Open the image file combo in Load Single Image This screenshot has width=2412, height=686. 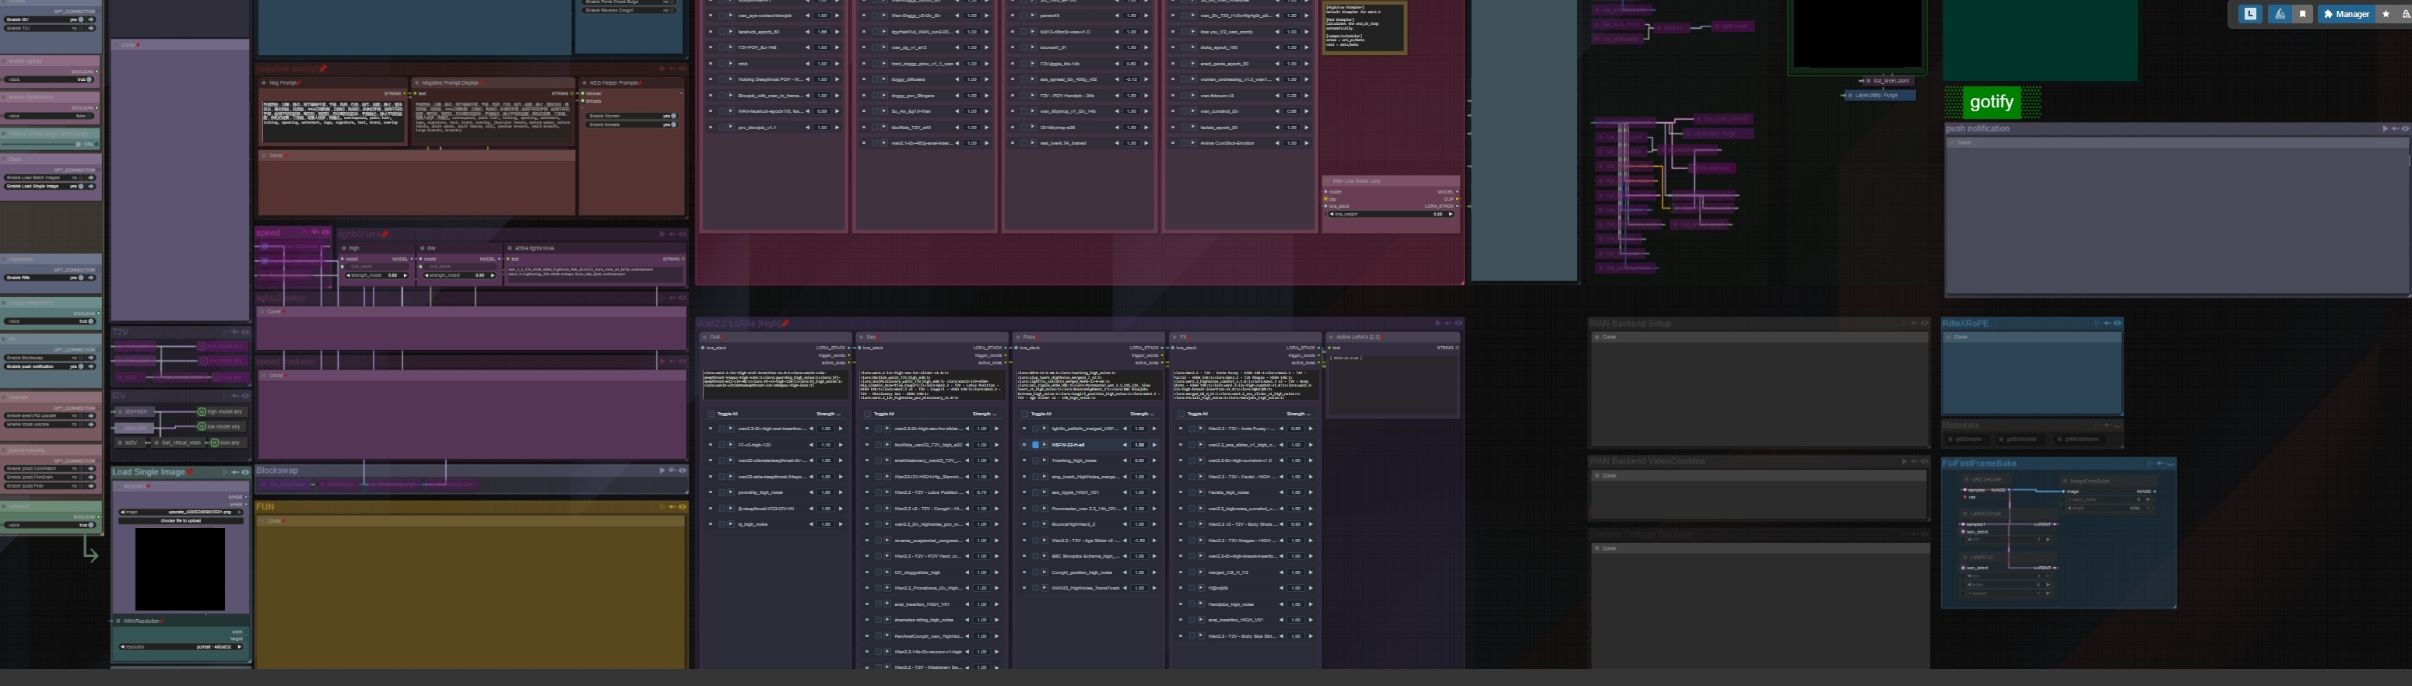(x=181, y=512)
